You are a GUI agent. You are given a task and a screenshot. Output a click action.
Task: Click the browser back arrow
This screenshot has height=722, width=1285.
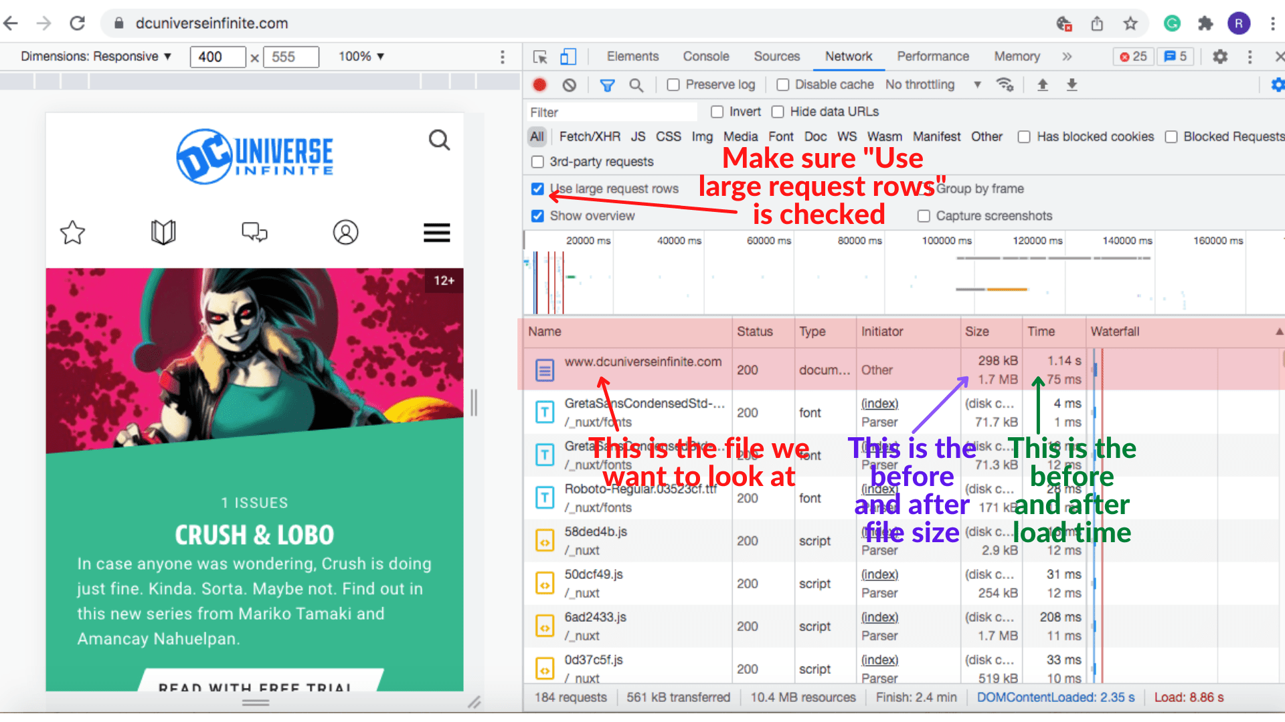pyautogui.click(x=11, y=23)
